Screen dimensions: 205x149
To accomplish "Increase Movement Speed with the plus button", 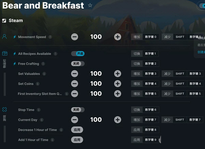I will [x=118, y=37].
